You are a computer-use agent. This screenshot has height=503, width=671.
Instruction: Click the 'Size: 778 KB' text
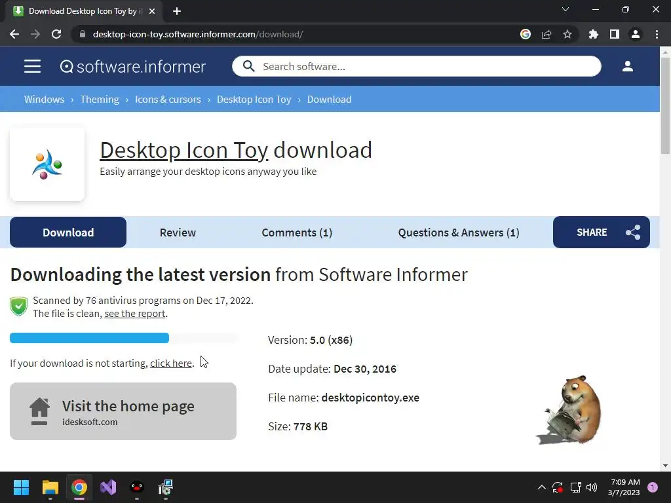(298, 426)
